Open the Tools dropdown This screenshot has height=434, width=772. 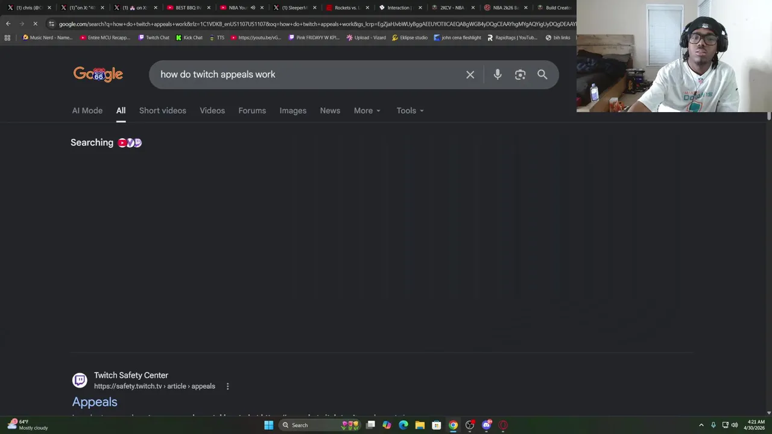coord(410,111)
